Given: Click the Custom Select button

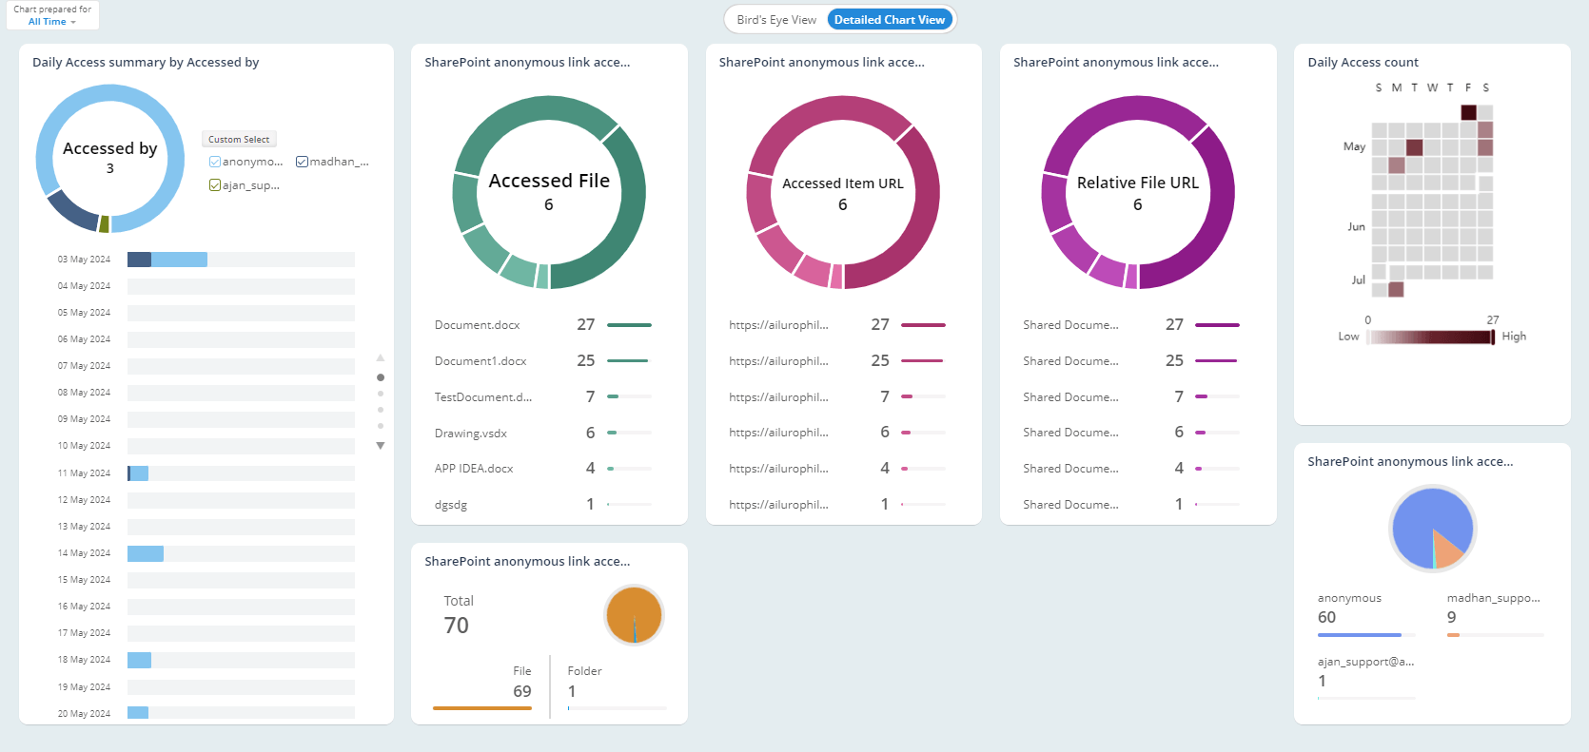Looking at the screenshot, I should [239, 140].
